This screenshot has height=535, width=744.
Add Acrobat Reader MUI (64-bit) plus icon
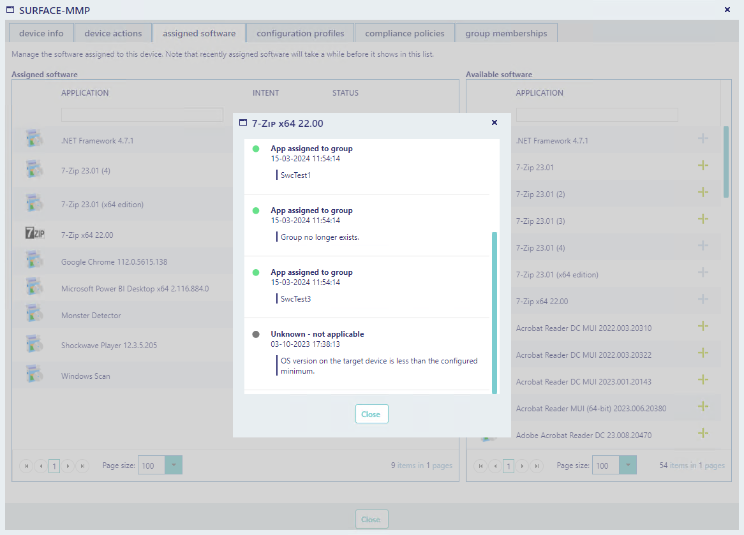coord(703,407)
